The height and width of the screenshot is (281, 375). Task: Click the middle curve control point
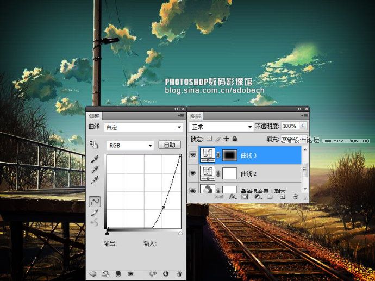164,207
